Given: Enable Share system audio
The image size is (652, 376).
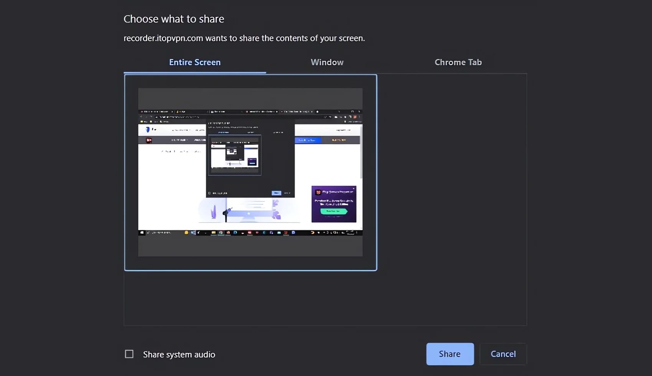Looking at the screenshot, I should click(129, 354).
